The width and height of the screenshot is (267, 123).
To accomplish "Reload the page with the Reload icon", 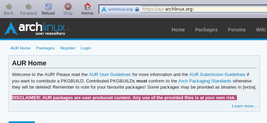I will (48, 6).
